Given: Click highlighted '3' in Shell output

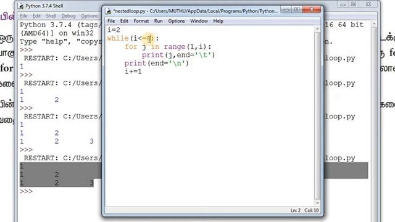Looking at the screenshot, I should point(91,183).
